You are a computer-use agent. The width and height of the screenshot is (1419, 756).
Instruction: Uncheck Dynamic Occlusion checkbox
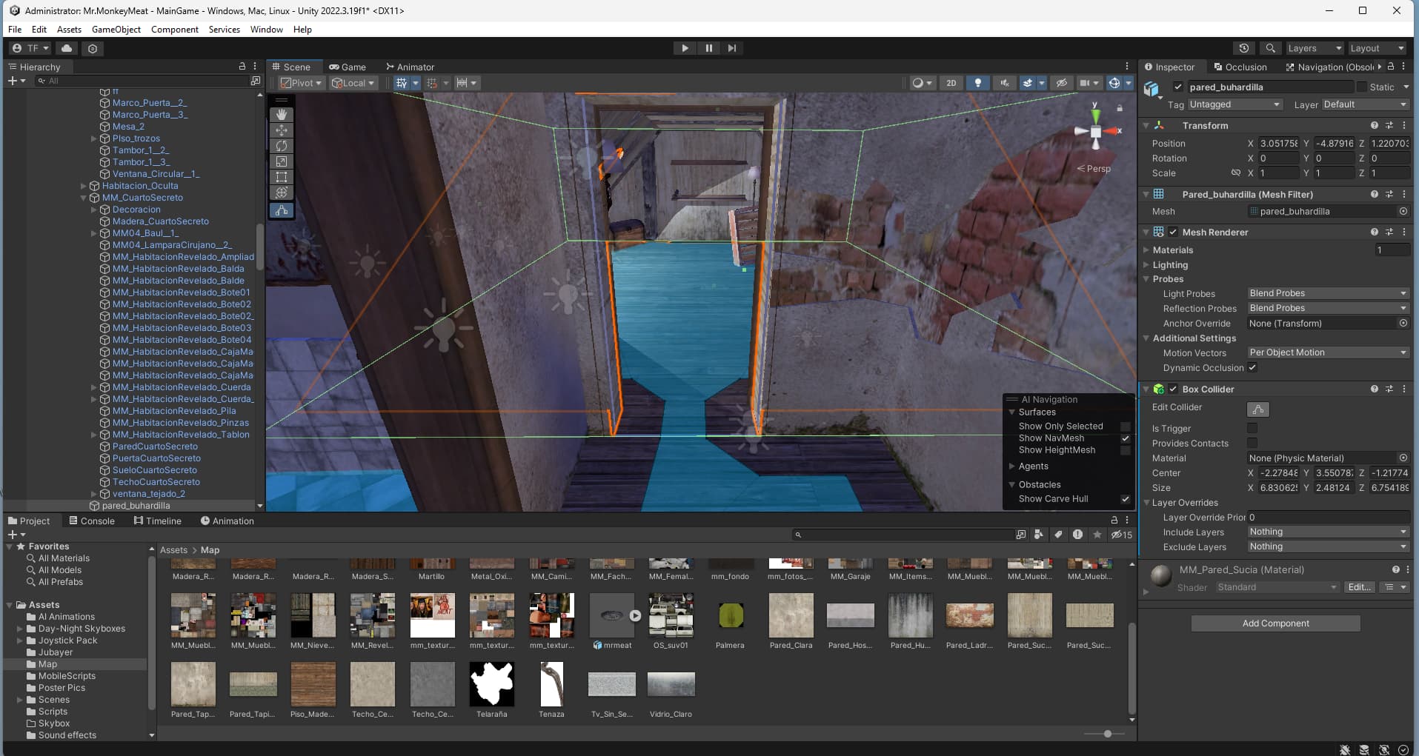pos(1252,367)
